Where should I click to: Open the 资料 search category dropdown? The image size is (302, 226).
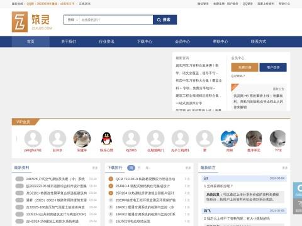click(x=72, y=20)
